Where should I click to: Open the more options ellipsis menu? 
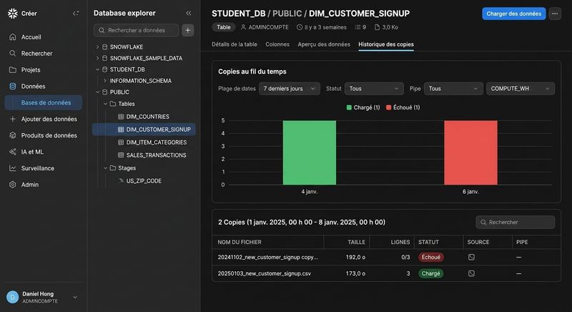[555, 14]
